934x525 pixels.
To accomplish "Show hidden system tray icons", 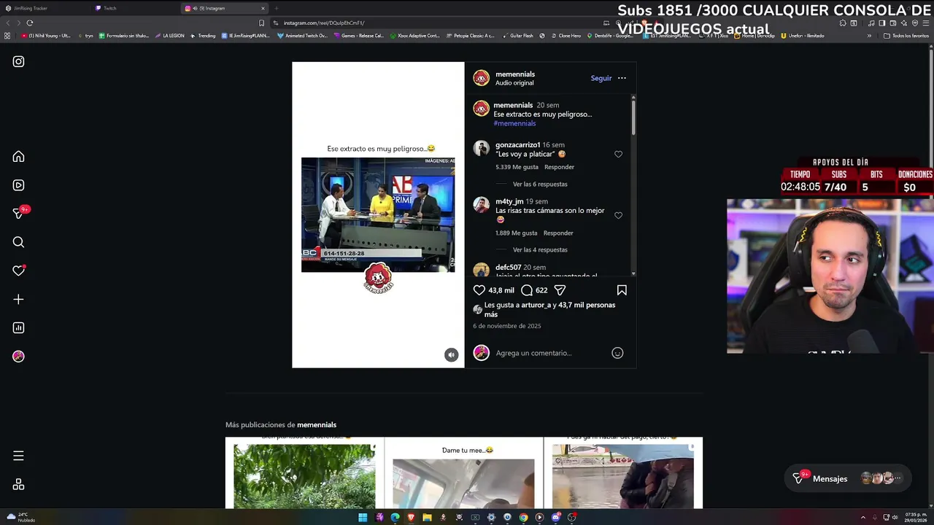I will [x=863, y=518].
